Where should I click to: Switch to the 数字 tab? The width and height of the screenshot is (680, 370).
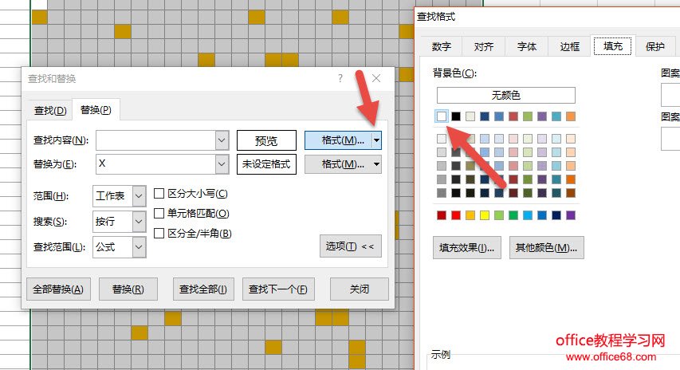coord(442,46)
